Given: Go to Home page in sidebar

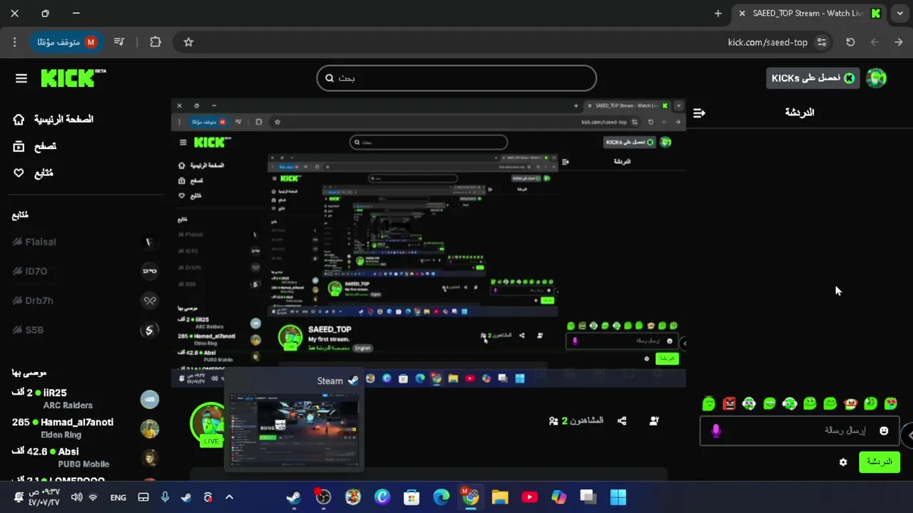Looking at the screenshot, I should (53, 119).
